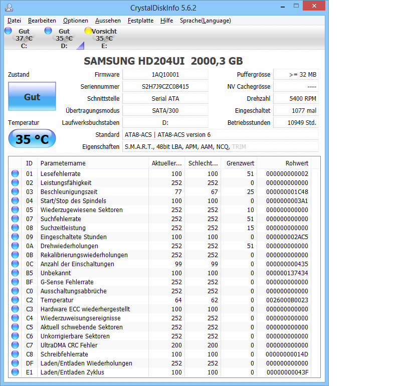Click the Drehzahl 5400 RPM field
The width and height of the screenshot is (401, 386).
click(x=296, y=98)
